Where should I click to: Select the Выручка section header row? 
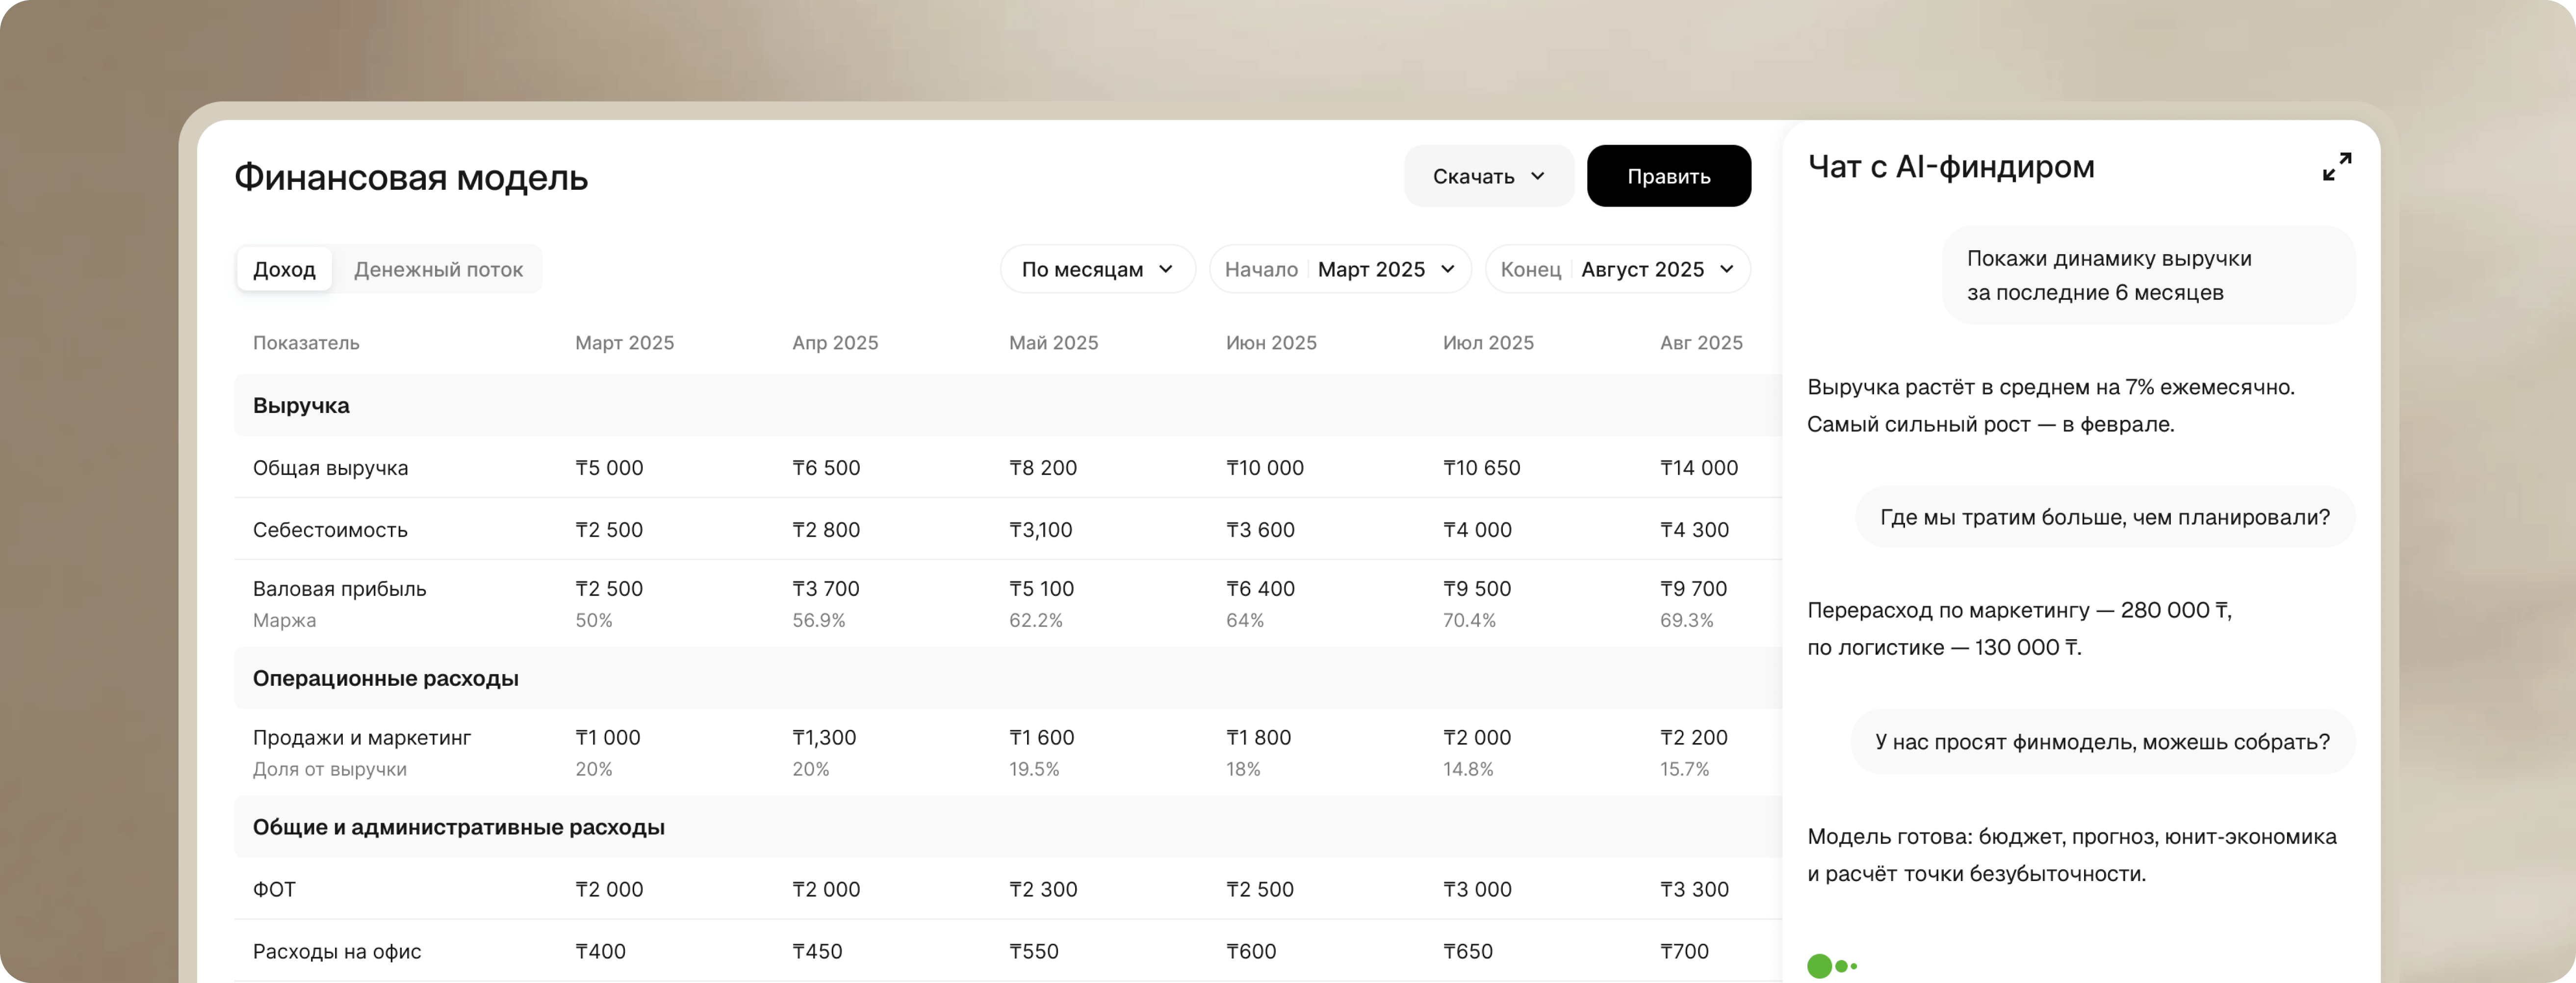[x=1008, y=405]
